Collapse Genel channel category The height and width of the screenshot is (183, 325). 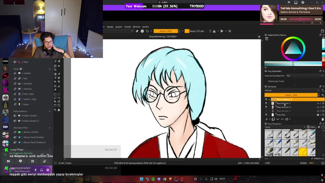click(x=19, y=69)
